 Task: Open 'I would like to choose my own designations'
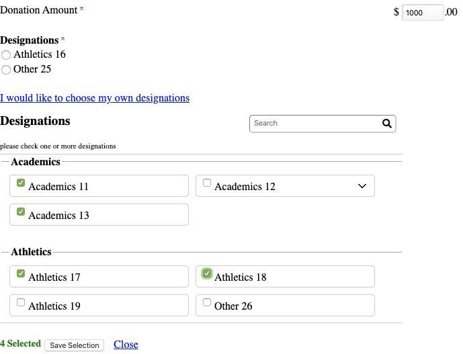click(95, 98)
